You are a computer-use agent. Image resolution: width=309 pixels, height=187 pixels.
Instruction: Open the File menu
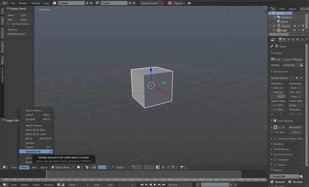pyautogui.click(x=13, y=3)
